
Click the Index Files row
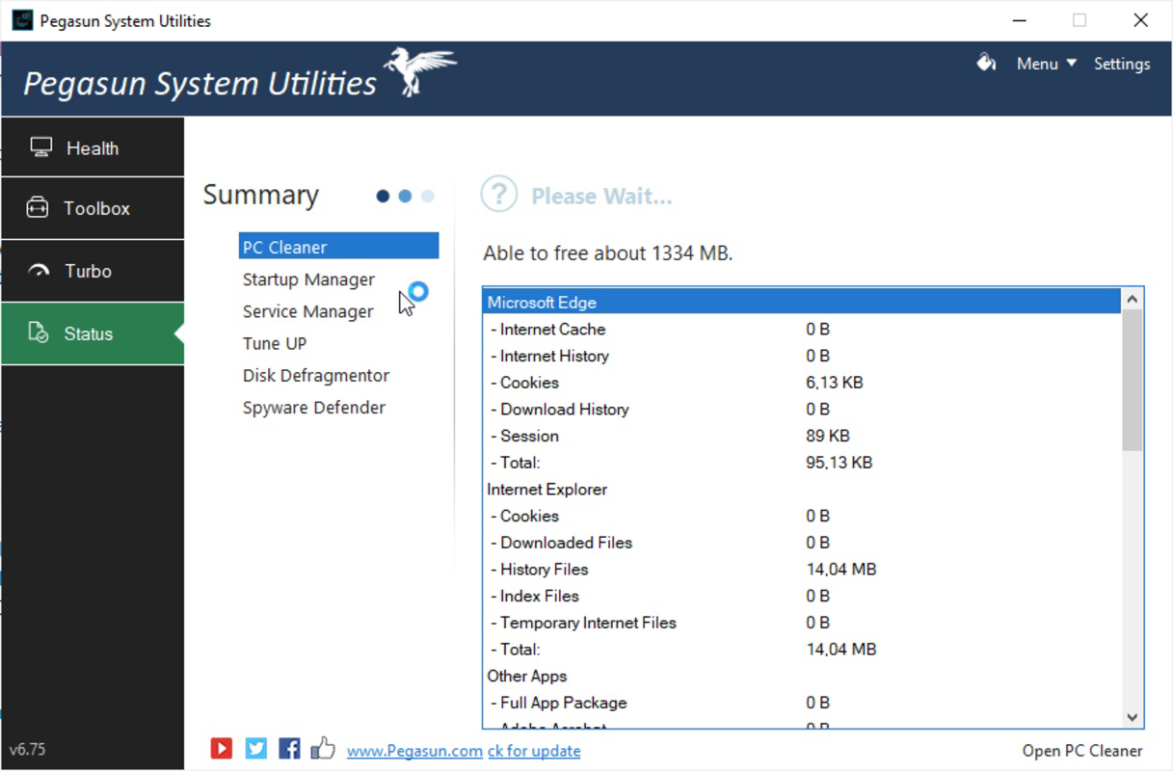802,596
